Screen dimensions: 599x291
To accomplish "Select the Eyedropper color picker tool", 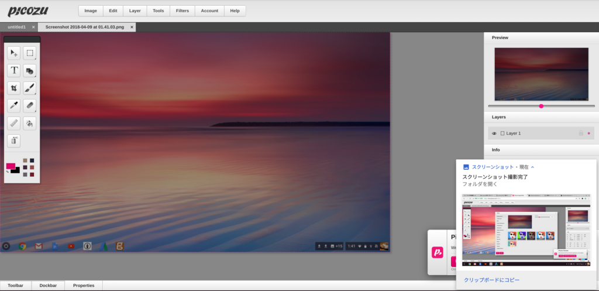I will 14,106.
